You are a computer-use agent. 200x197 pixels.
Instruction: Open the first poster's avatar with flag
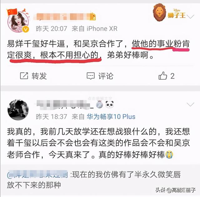coord(18,21)
